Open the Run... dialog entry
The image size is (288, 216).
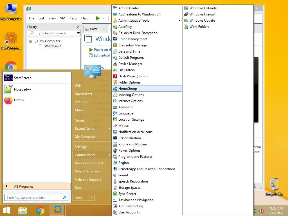click(79, 188)
